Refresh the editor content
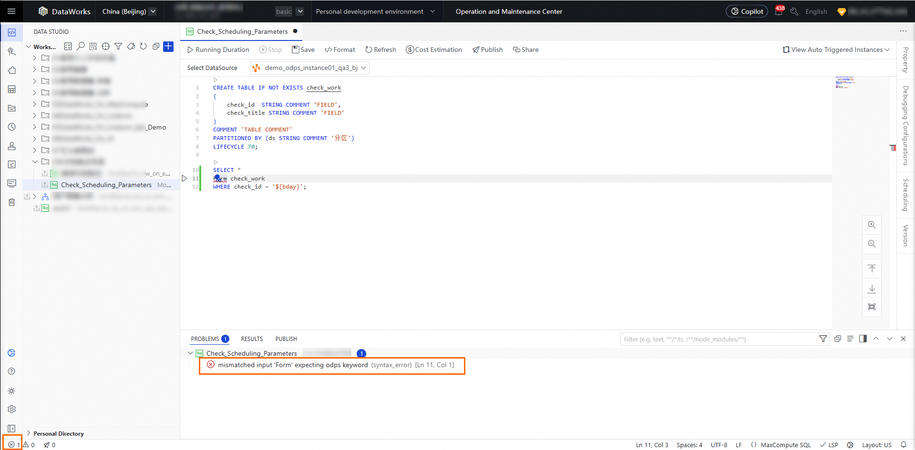Image resolution: width=915 pixels, height=450 pixels. tap(380, 50)
